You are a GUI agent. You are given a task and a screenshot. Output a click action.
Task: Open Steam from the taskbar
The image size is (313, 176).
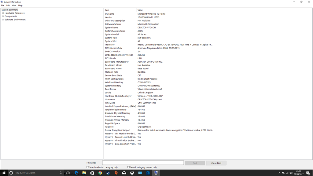[x=108, y=173]
